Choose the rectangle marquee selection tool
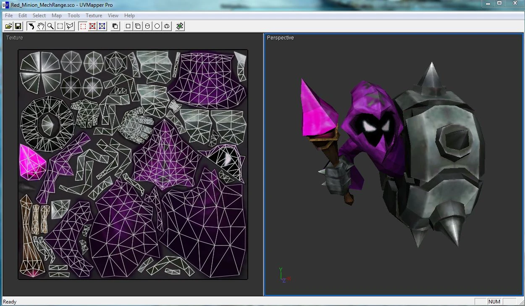Screen dimensions: 525x306 tap(60, 26)
